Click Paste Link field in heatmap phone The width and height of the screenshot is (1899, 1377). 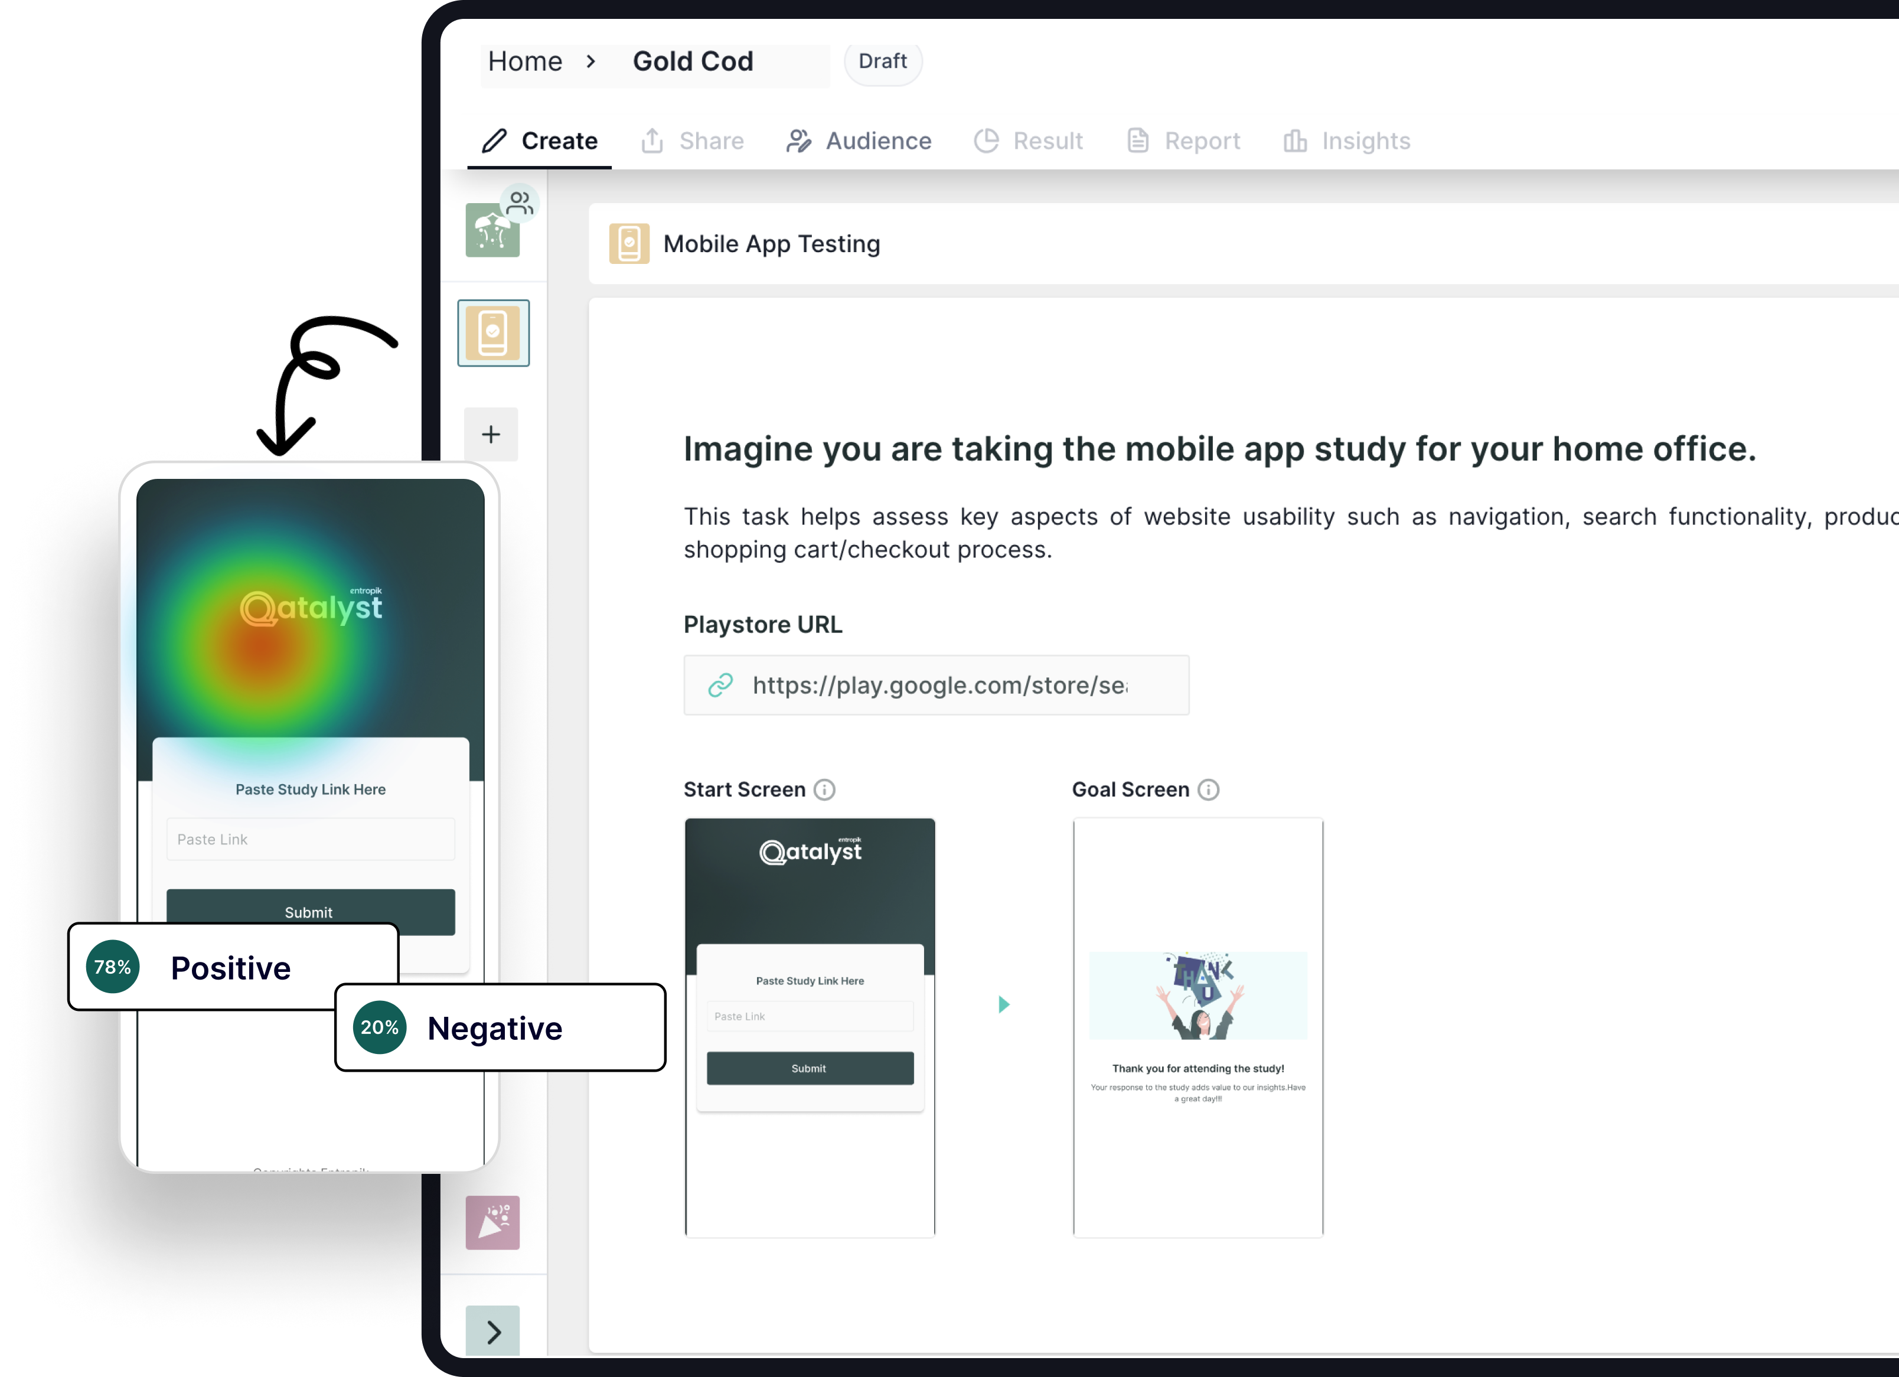(311, 838)
